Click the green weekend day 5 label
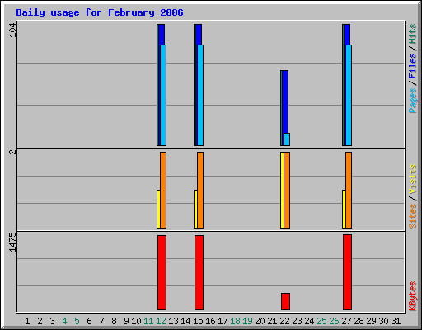The width and height of the screenshot is (422, 330). click(77, 321)
